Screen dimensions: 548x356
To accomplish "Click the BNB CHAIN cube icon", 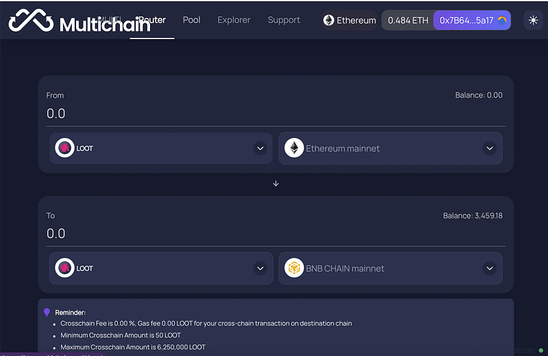I will click(294, 268).
